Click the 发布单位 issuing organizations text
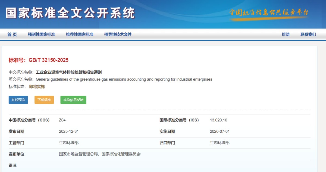Viewport: 326px width, 172px height. click(x=100, y=154)
